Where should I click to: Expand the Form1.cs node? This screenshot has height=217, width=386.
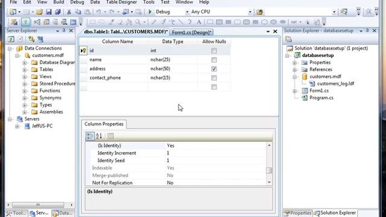(295, 91)
